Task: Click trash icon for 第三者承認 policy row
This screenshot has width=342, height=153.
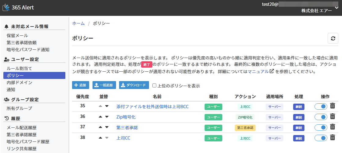Action: point(333,127)
